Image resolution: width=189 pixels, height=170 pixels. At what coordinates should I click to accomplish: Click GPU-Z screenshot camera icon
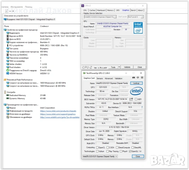point(134,78)
